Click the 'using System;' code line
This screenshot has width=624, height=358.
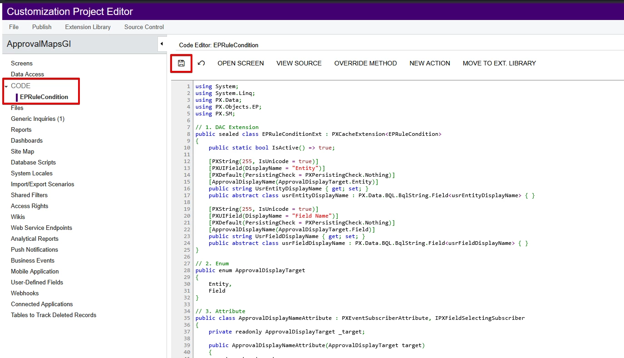(217, 86)
